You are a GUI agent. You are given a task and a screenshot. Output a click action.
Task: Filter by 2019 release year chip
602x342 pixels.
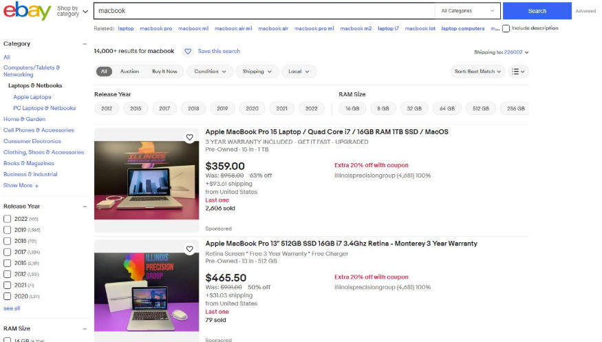222,109
